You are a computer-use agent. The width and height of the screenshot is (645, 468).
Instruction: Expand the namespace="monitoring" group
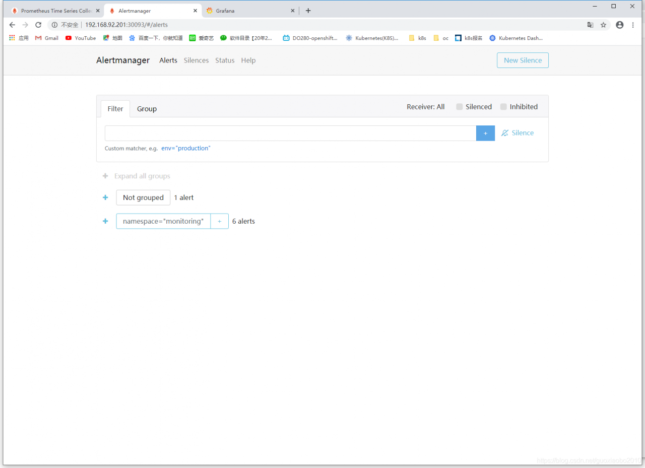coord(105,221)
